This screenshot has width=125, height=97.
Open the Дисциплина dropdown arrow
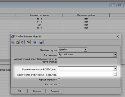point(115,54)
